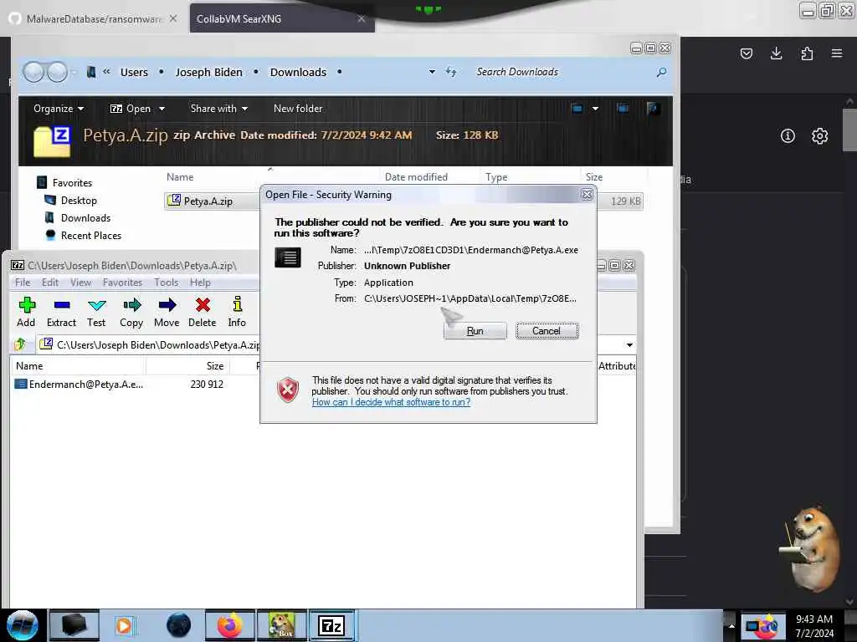Click Downloads in the breadcrumb path
857x642 pixels.
298,72
